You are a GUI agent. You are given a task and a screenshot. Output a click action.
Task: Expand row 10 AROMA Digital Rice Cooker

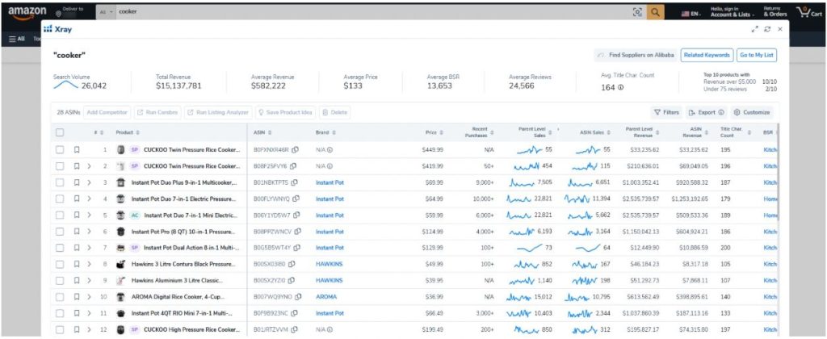click(89, 297)
